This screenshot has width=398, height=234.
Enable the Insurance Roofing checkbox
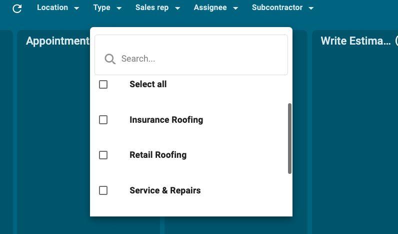[103, 120]
